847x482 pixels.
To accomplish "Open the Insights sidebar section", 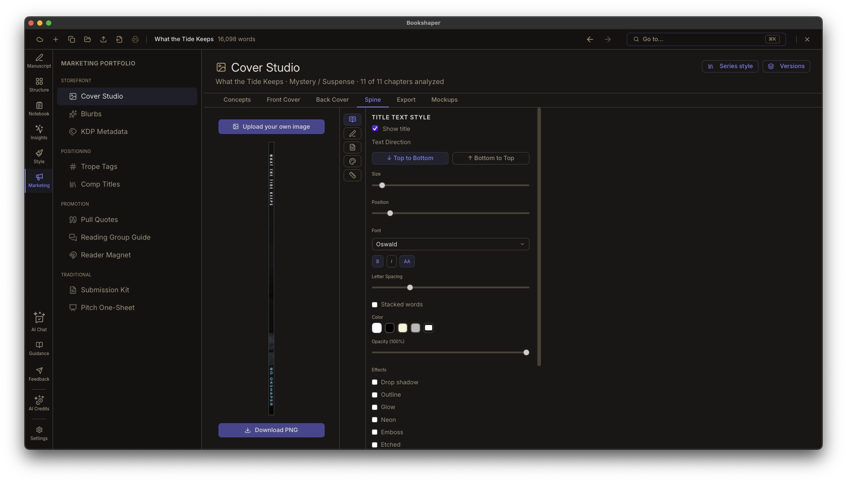I will (39, 133).
